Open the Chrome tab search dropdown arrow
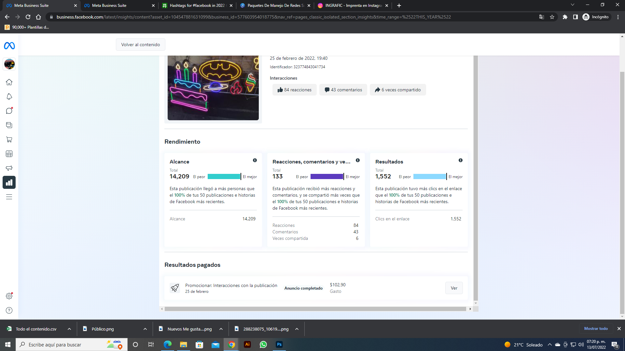 pyautogui.click(x=572, y=5)
